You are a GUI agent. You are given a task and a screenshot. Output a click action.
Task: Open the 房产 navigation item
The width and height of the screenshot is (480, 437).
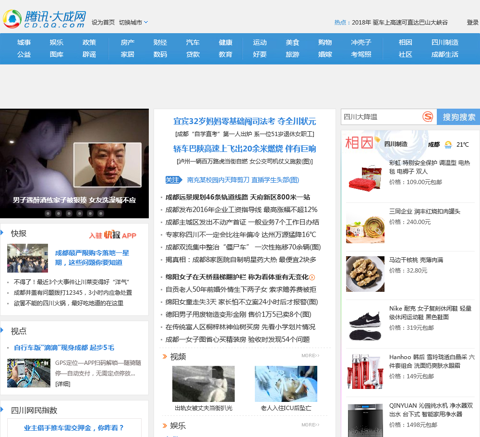point(127,42)
